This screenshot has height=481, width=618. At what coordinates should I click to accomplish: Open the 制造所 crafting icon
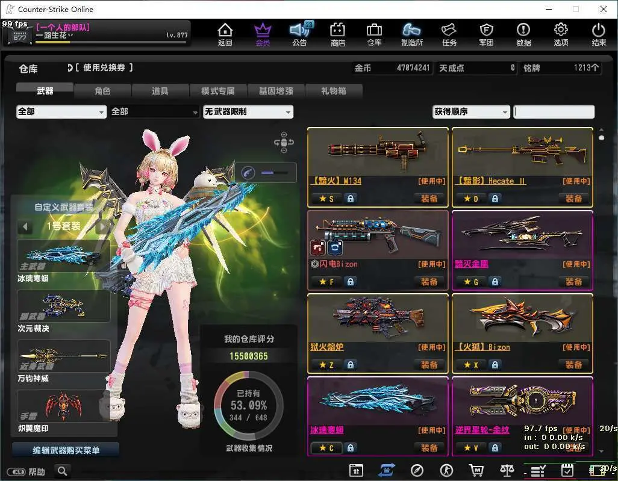pyautogui.click(x=412, y=35)
